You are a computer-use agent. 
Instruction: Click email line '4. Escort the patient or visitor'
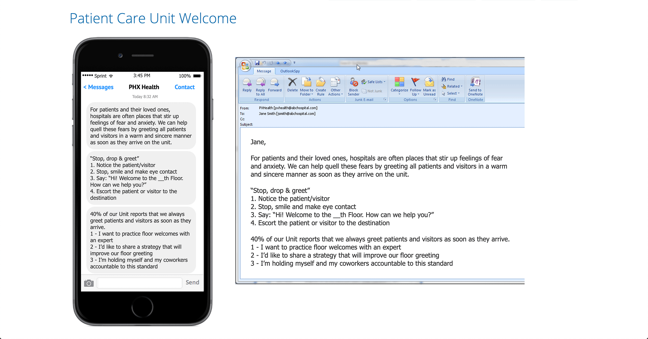(x=320, y=223)
